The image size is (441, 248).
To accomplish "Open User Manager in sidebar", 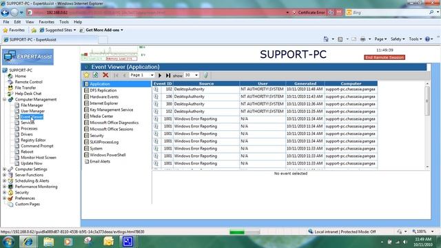I will point(32,111).
